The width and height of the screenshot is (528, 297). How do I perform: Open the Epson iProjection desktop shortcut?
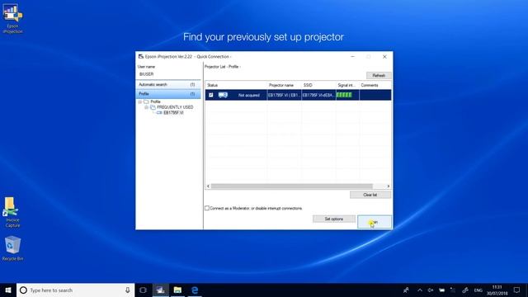pos(12,18)
